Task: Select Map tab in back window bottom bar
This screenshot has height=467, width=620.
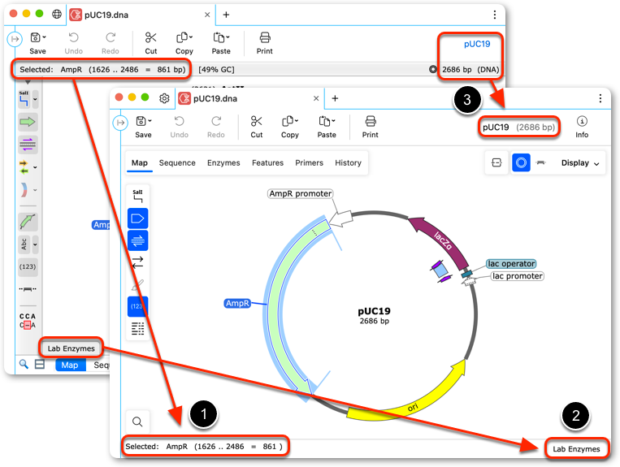Action: 70,365
